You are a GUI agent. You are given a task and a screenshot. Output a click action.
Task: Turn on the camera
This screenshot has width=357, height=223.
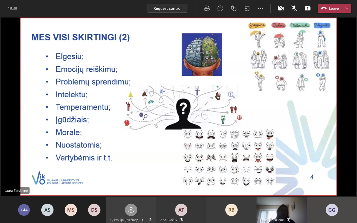281,8
